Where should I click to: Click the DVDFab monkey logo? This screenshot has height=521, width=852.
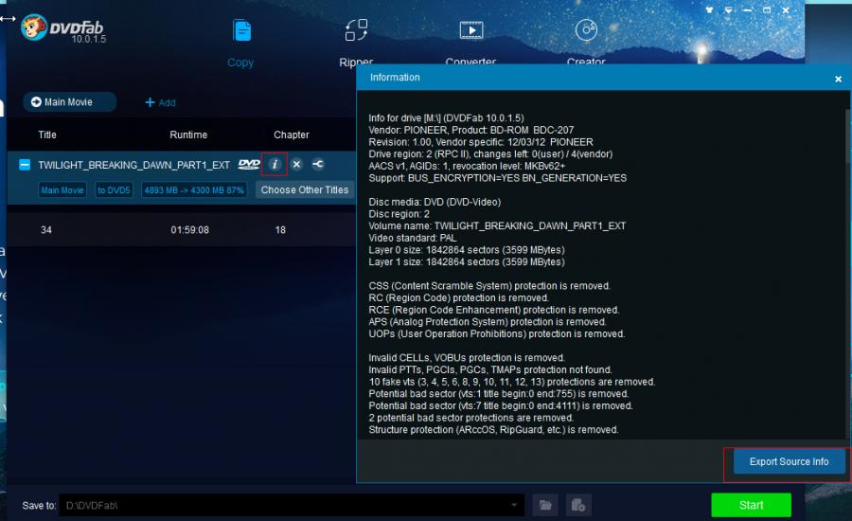[x=34, y=27]
